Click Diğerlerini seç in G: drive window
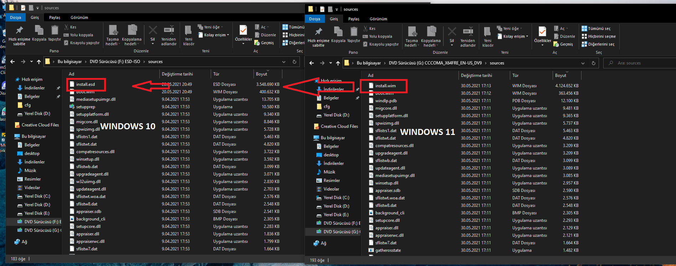 (x=598, y=44)
